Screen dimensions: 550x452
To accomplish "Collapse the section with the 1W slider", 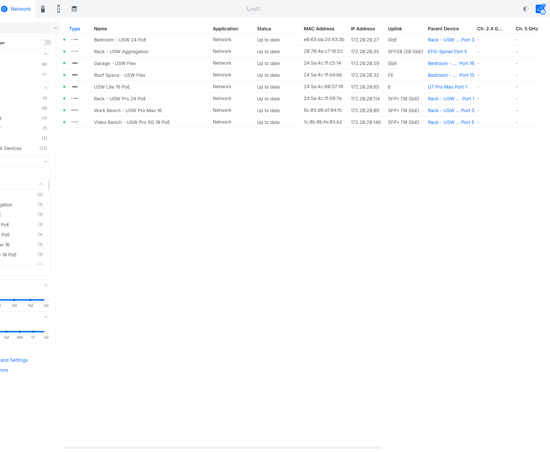I will pyautogui.click(x=46, y=285).
